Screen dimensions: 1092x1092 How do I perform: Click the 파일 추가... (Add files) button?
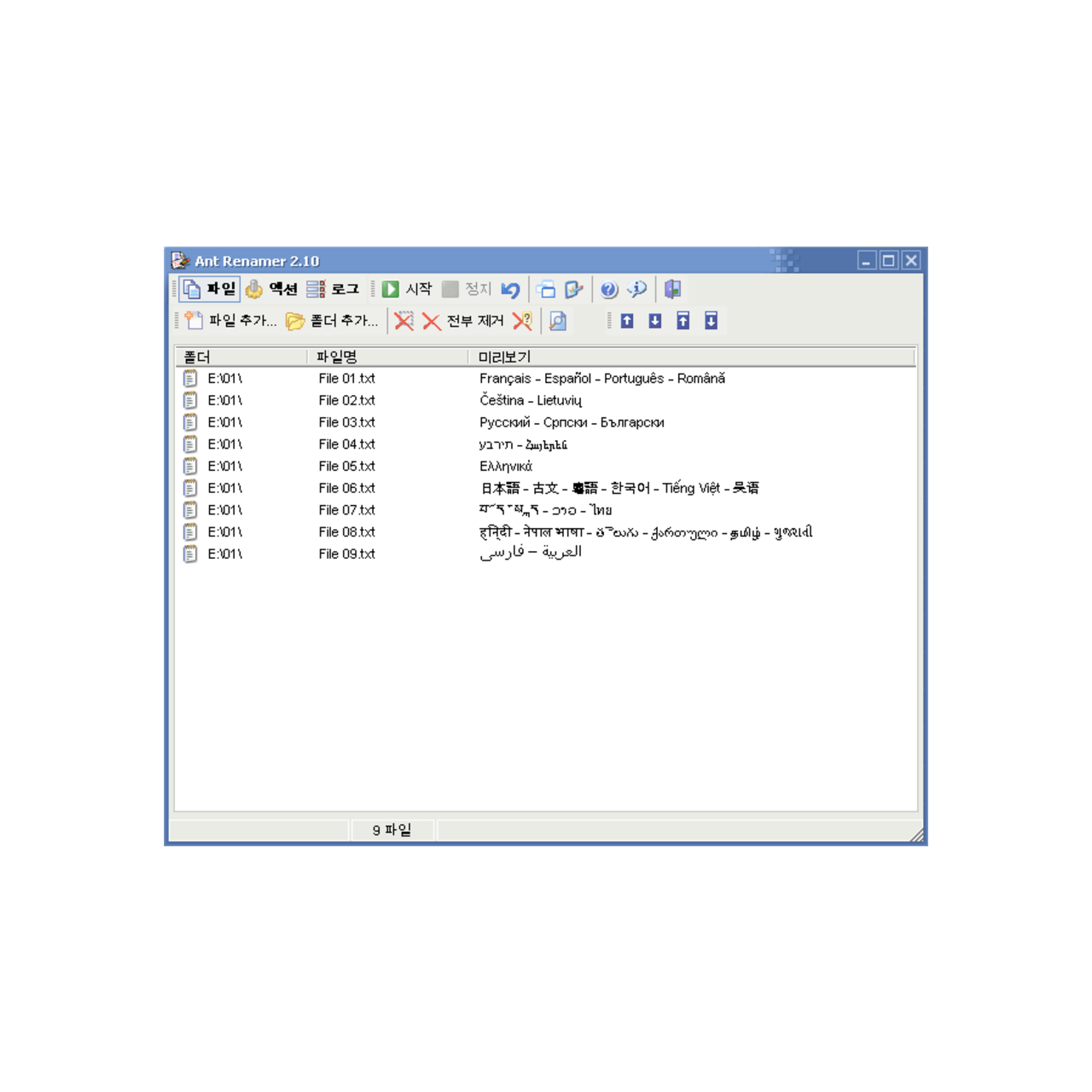point(231,322)
